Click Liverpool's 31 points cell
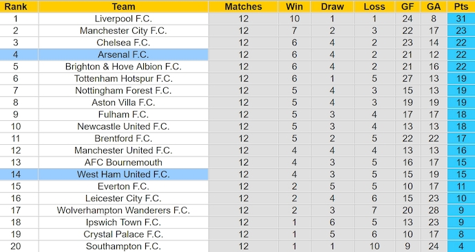 (461, 19)
